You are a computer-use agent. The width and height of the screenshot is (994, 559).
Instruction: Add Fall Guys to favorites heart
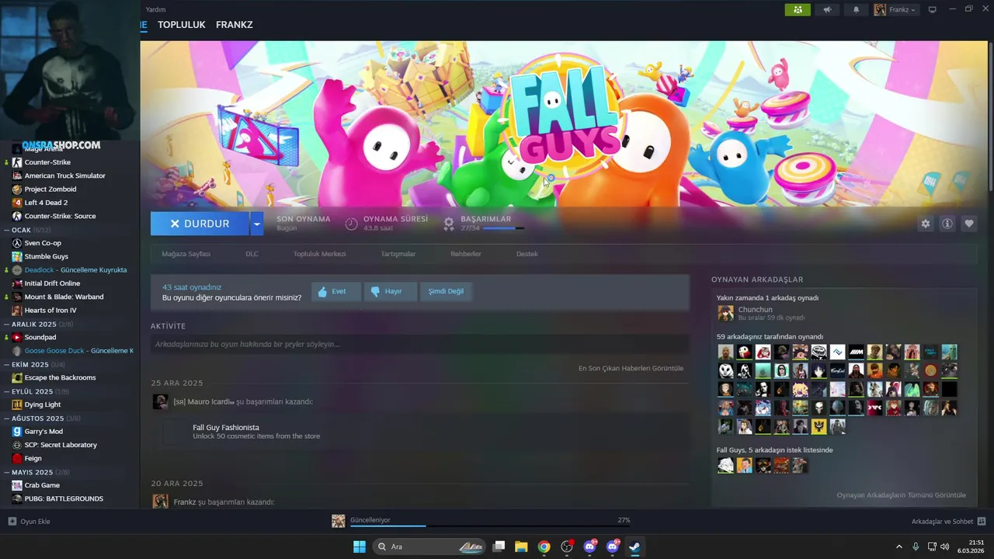[968, 224]
